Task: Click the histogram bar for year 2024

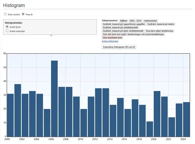Action: point(186,119)
